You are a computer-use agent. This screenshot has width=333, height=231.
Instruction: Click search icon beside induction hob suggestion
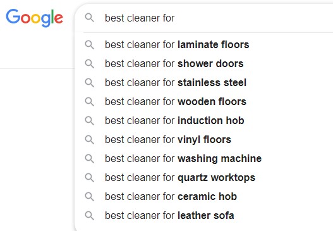click(89, 121)
